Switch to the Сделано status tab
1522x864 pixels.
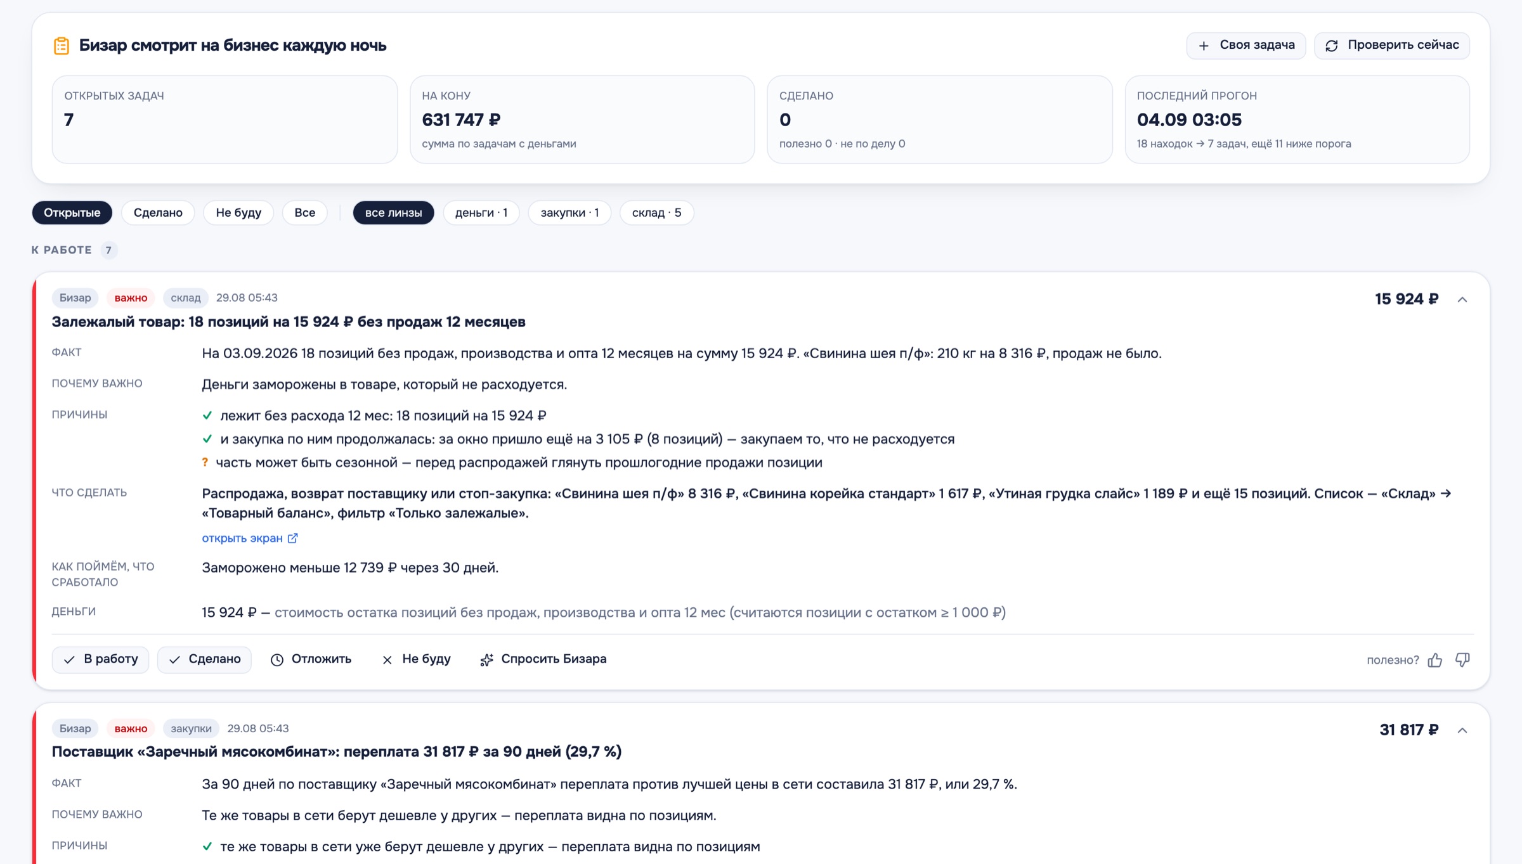(158, 212)
